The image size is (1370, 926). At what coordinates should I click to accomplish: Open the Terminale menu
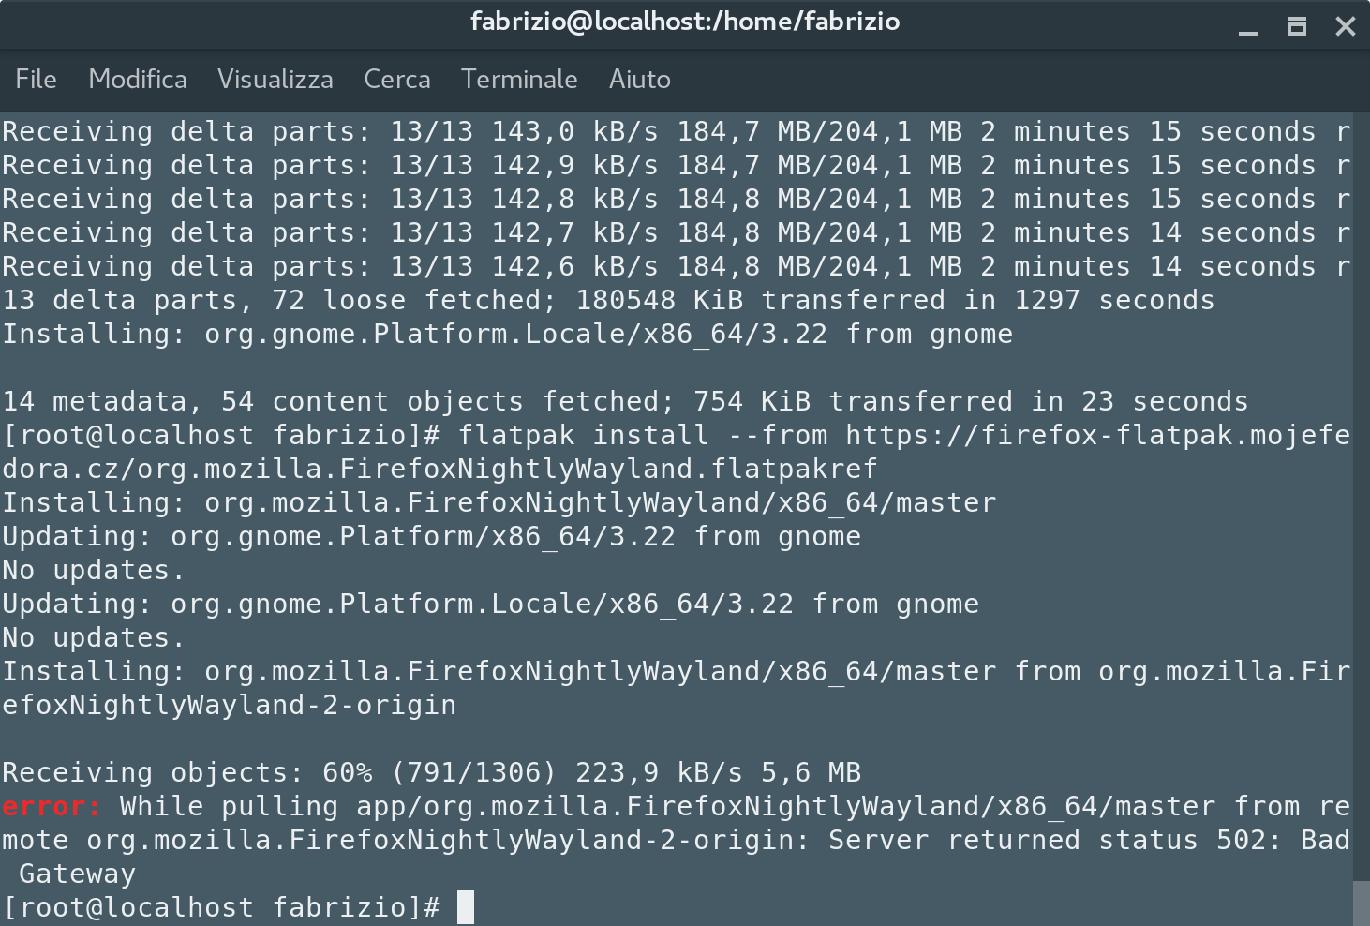(518, 80)
